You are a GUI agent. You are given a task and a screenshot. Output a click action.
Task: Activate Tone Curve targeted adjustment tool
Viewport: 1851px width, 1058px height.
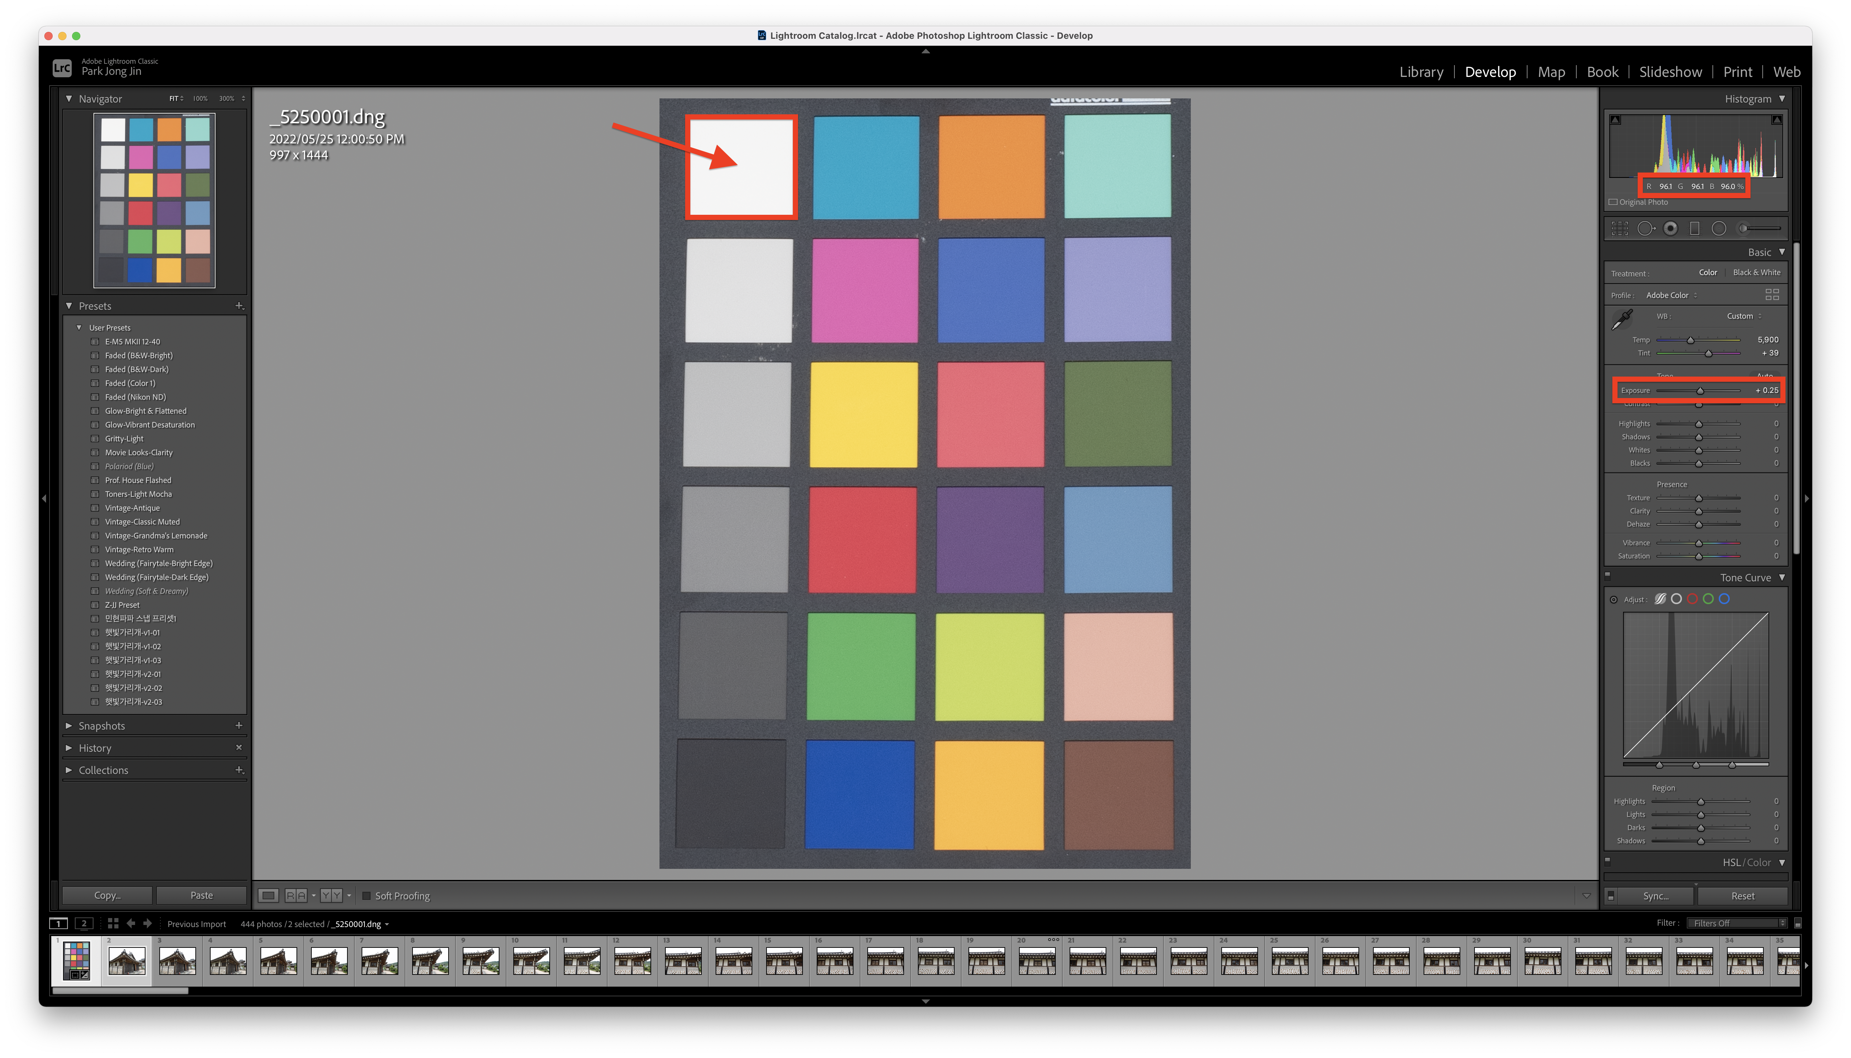1613,599
